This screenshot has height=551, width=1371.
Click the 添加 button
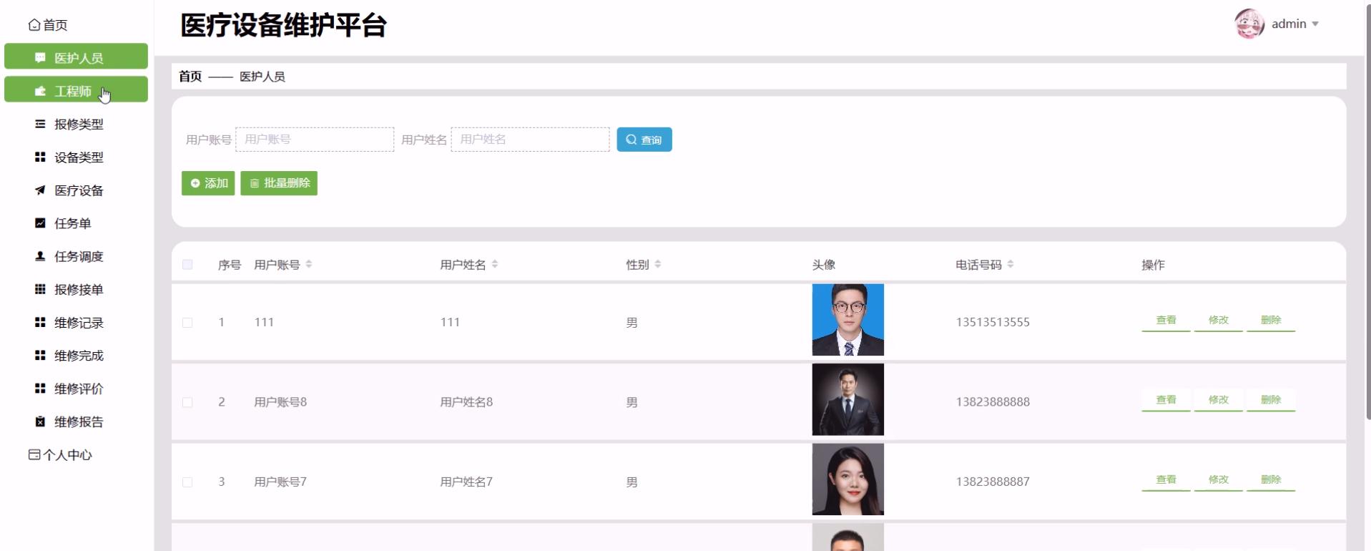pyautogui.click(x=208, y=183)
